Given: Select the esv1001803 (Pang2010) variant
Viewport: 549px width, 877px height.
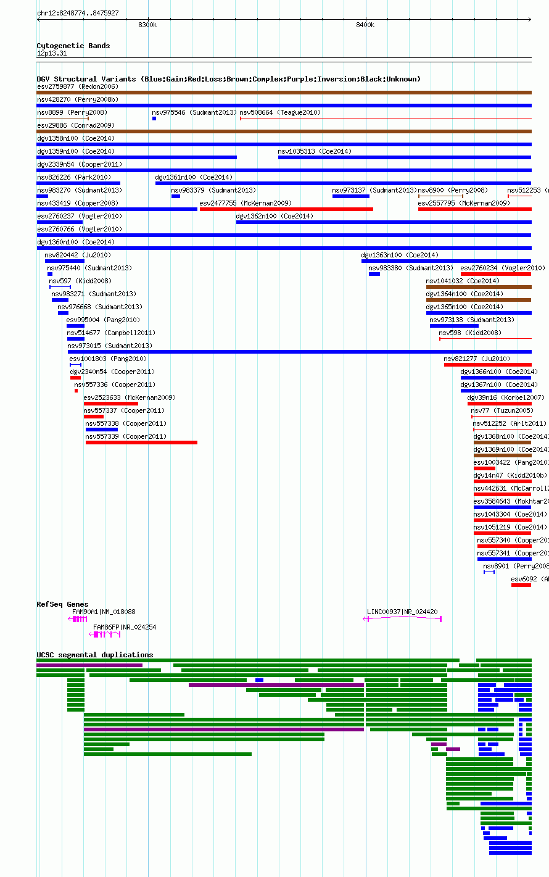Looking at the screenshot, I should 108,359.
